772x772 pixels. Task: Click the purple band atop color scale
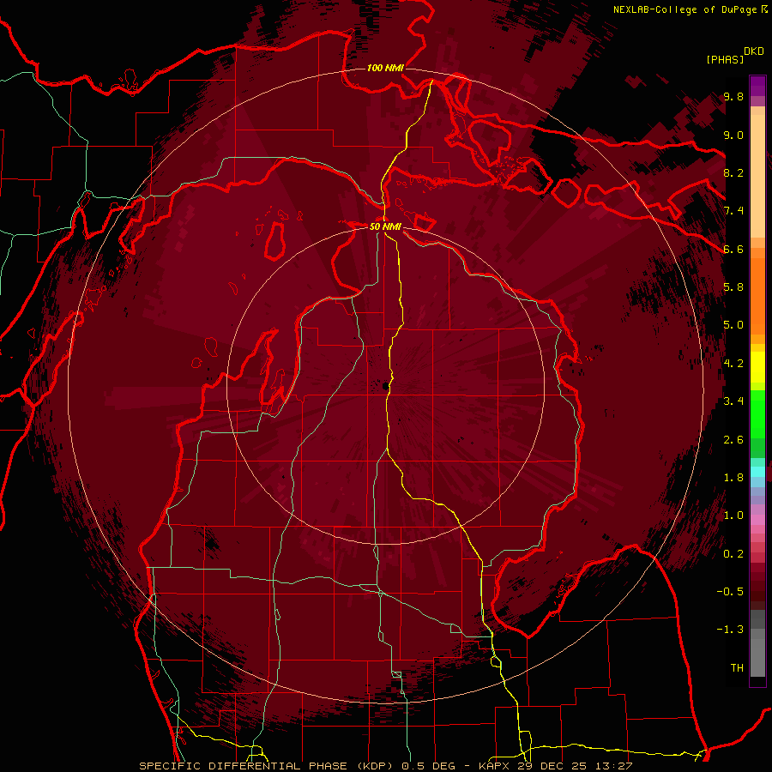point(757,86)
